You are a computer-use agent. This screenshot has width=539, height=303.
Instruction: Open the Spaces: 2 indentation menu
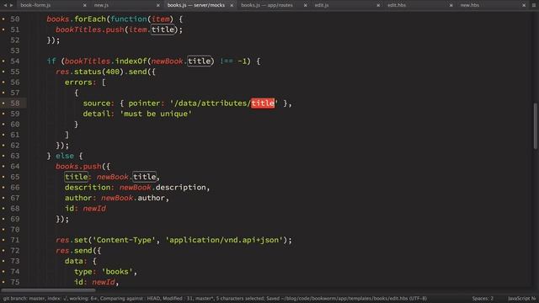483,299
